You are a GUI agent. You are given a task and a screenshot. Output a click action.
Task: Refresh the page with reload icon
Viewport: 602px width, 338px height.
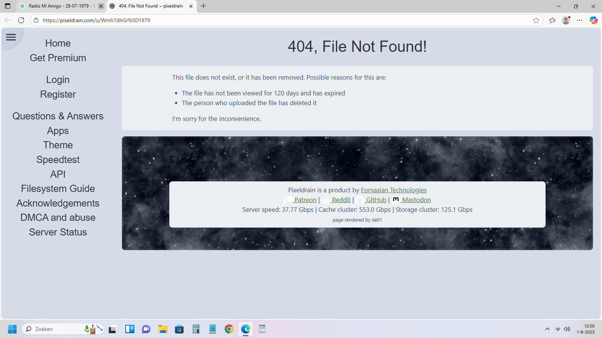click(x=21, y=20)
